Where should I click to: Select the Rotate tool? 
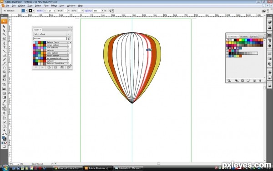(x=4, y=68)
